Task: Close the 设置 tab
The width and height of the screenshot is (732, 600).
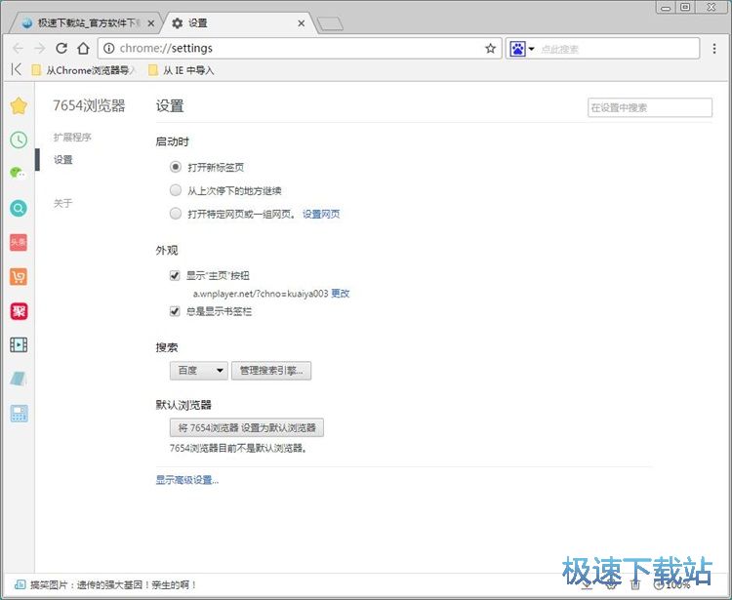Action: [302, 22]
